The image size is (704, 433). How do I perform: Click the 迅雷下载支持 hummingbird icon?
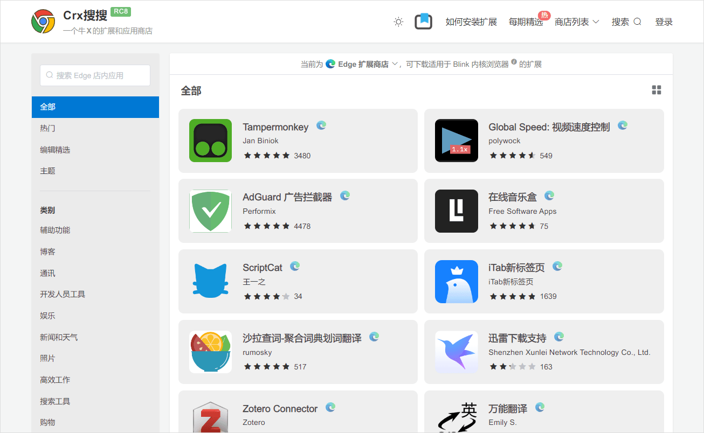pos(456,352)
